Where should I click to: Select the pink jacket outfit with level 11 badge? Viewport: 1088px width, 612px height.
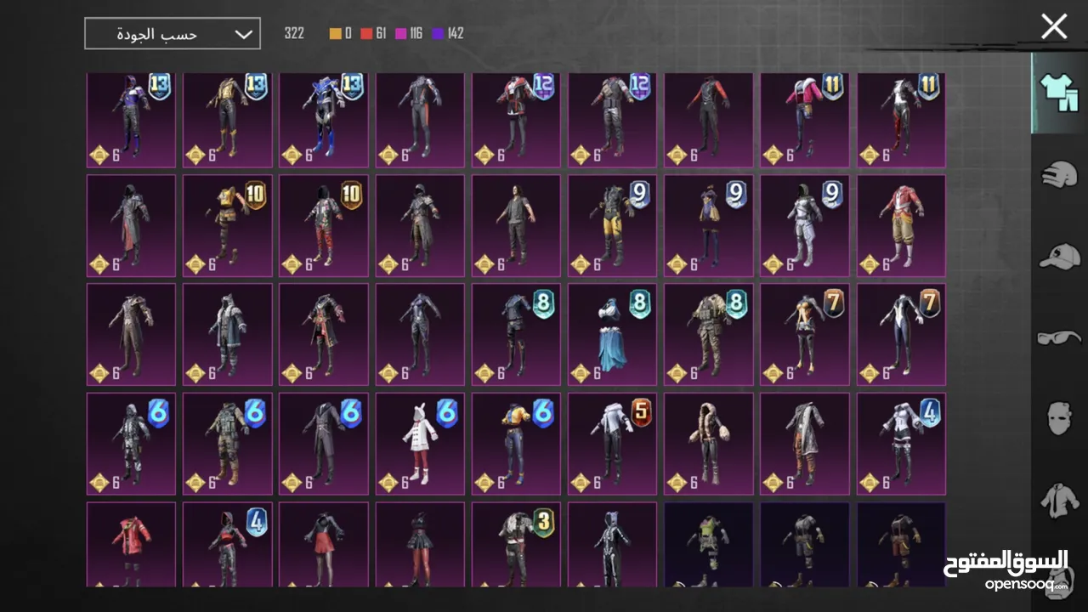click(805, 120)
